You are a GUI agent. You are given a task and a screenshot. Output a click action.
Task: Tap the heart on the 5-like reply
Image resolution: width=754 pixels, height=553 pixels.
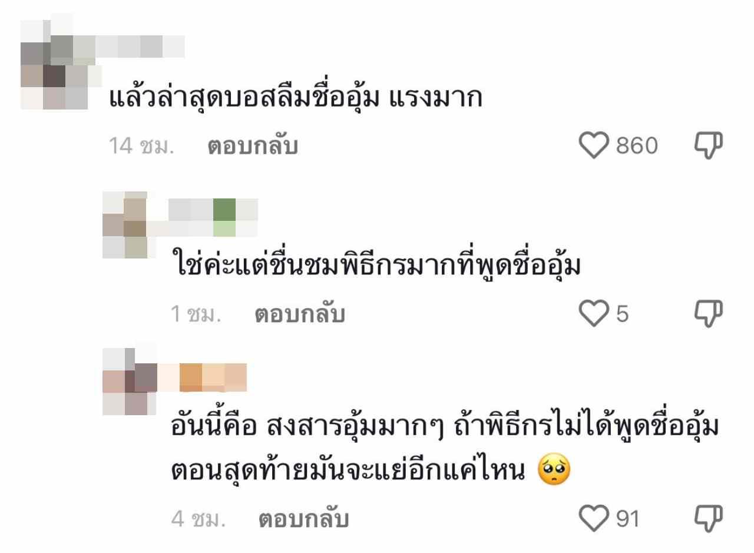point(593,314)
